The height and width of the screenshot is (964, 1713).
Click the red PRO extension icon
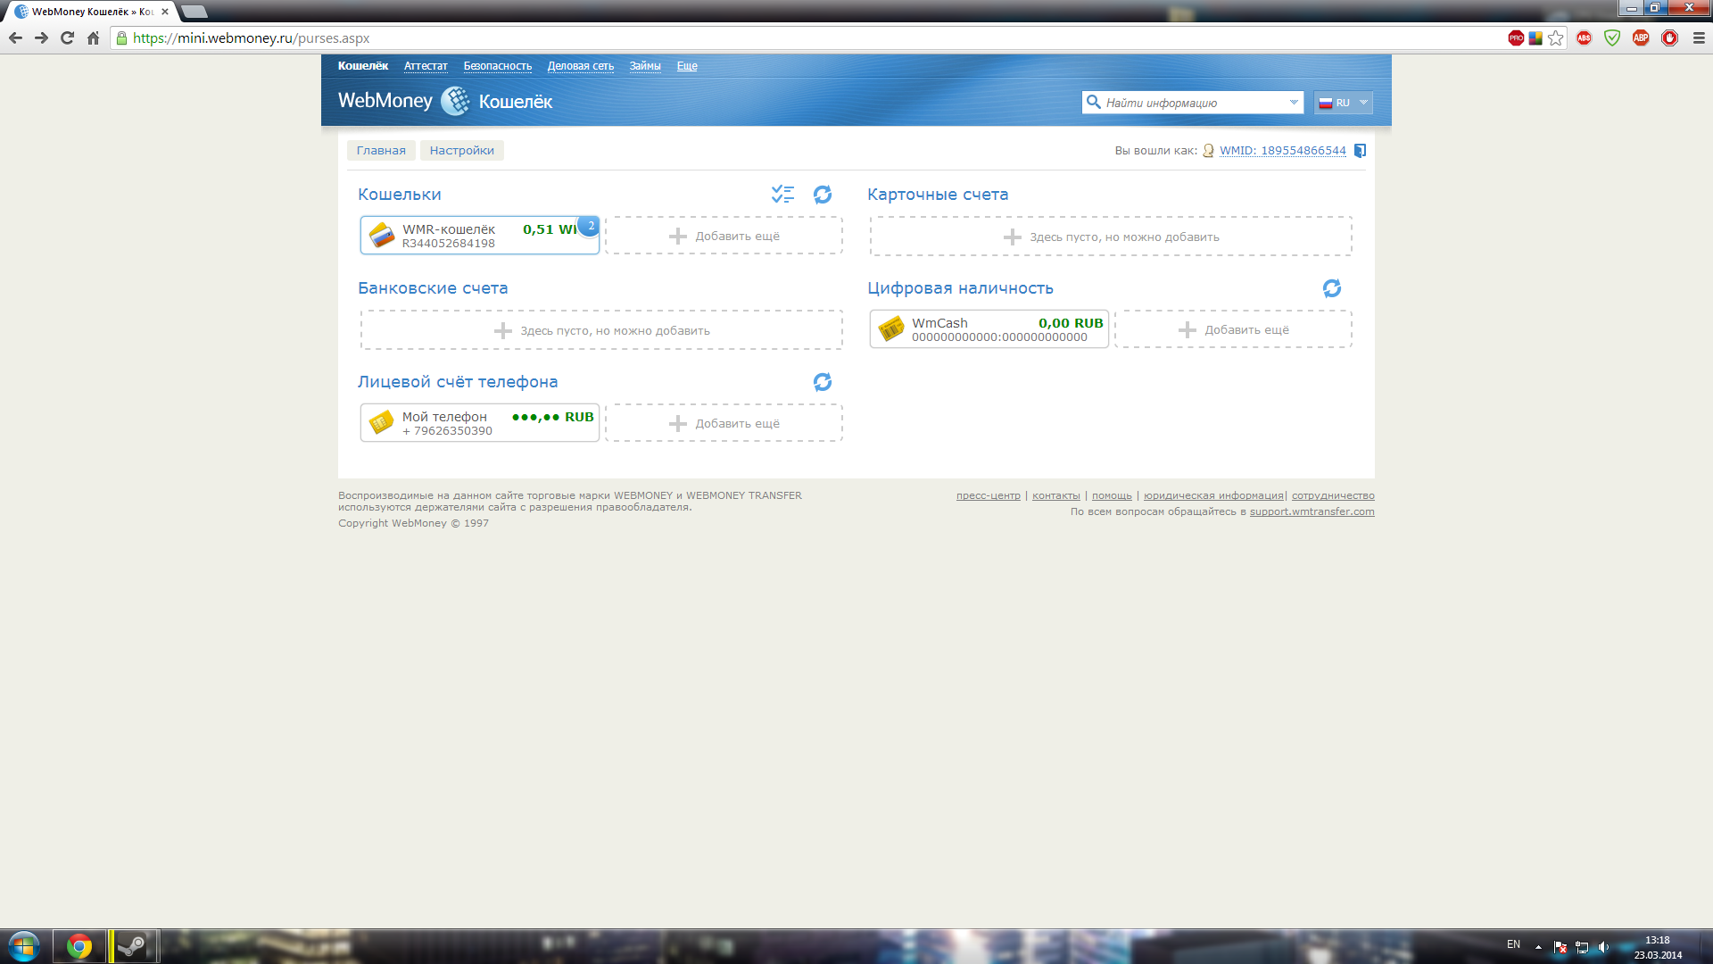[1516, 38]
